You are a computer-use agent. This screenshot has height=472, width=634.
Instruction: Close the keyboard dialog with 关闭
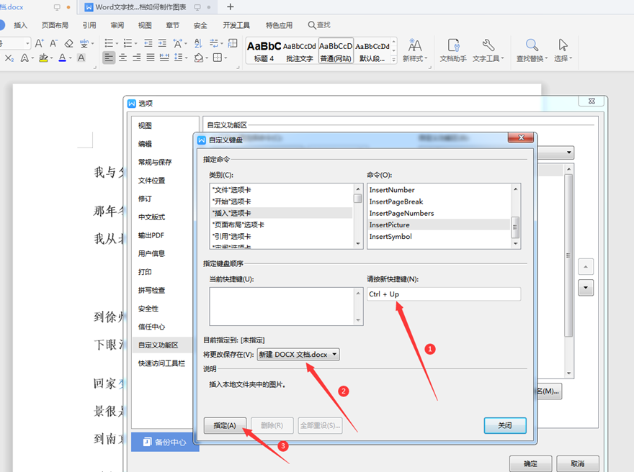point(505,425)
